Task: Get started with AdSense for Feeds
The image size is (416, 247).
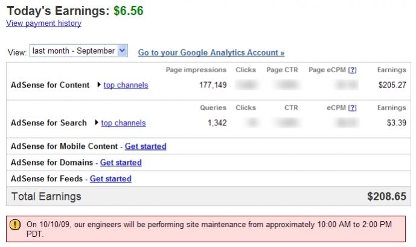Action: point(110,179)
